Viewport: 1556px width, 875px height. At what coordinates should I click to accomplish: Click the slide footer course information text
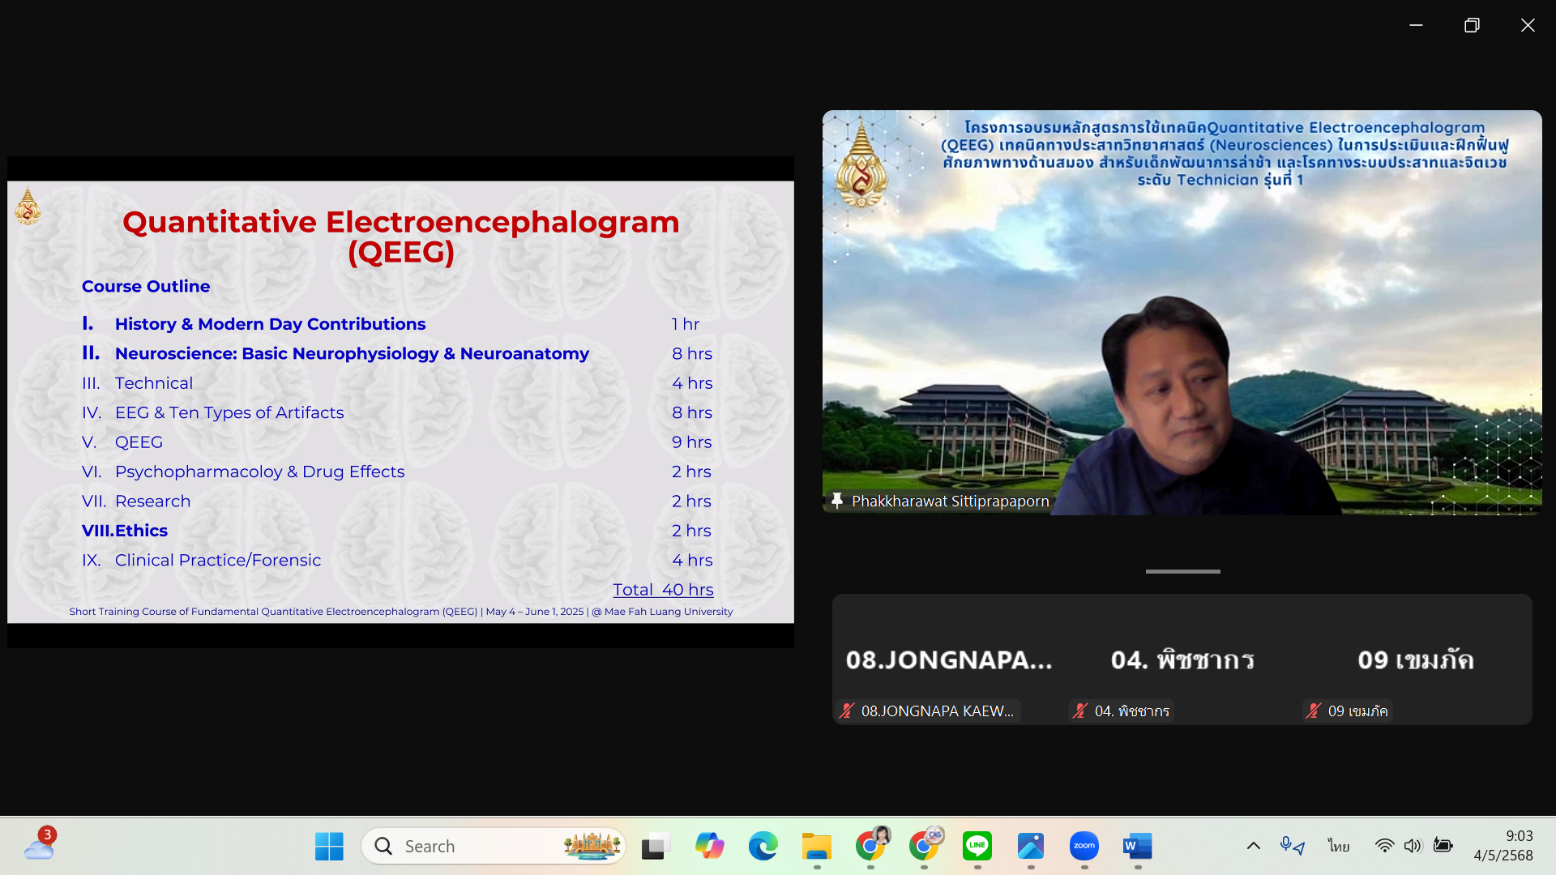pyautogui.click(x=401, y=612)
